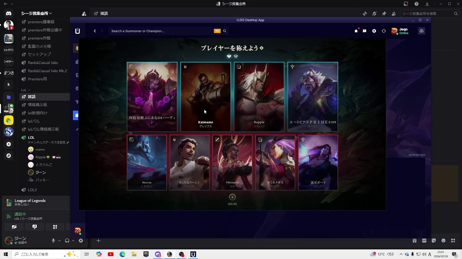Viewport: 462px width, 259px height.
Task: Click U.GG logo home icon
Action: tap(77, 31)
